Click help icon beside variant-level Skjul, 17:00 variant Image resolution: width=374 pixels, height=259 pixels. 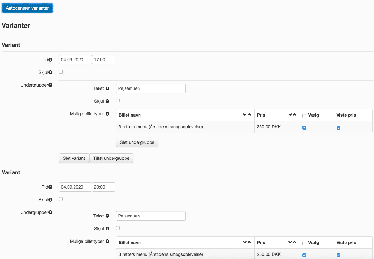[50, 72]
